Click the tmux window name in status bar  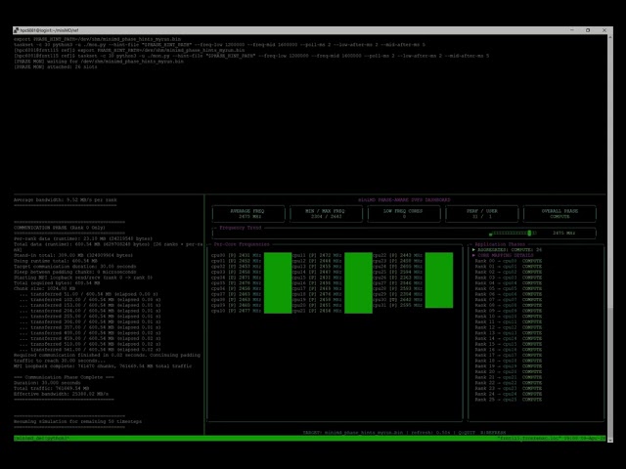tap(41, 439)
